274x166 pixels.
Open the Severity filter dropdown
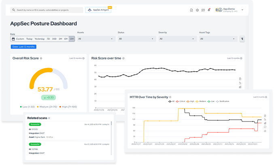click(178, 39)
